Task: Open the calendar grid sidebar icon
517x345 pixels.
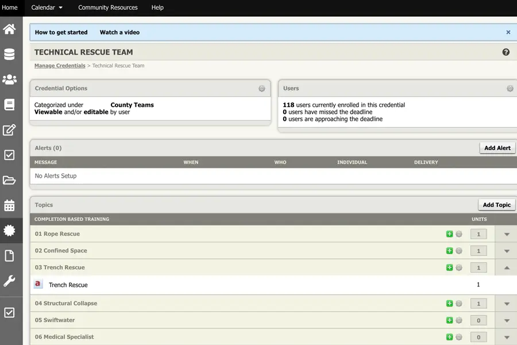Action: pos(9,205)
